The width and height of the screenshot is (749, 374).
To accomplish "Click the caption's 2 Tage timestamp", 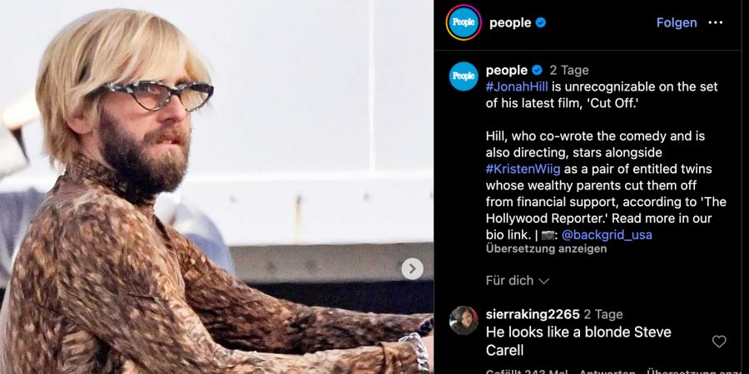I will pos(569,71).
